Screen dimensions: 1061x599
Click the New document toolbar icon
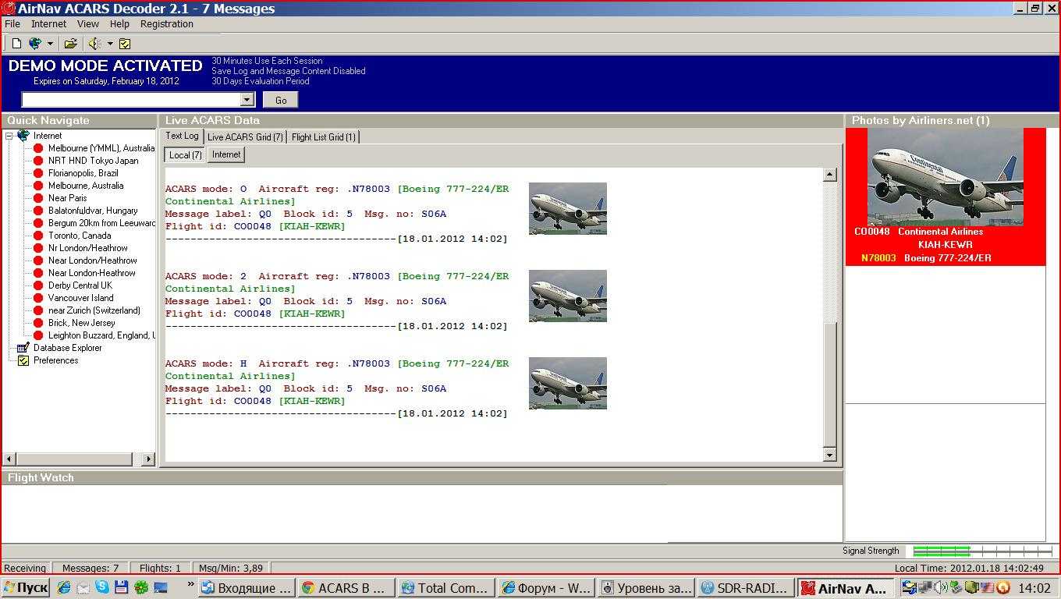click(16, 44)
